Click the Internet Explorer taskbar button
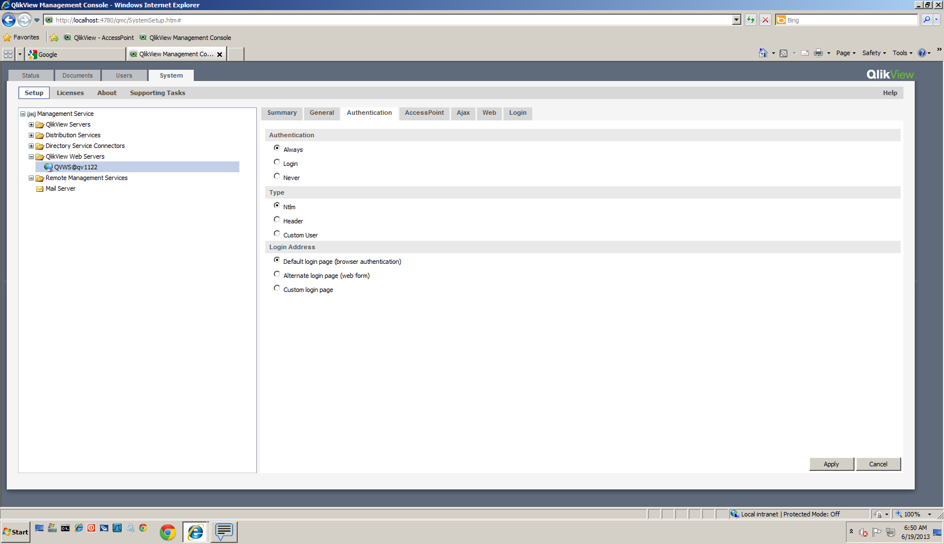The width and height of the screenshot is (944, 544). point(195,532)
